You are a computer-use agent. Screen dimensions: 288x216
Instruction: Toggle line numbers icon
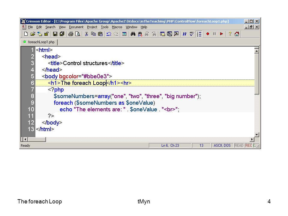[199, 34]
